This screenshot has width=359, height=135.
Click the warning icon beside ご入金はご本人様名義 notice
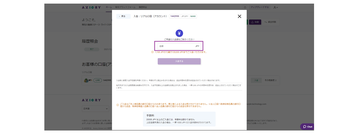118,105
